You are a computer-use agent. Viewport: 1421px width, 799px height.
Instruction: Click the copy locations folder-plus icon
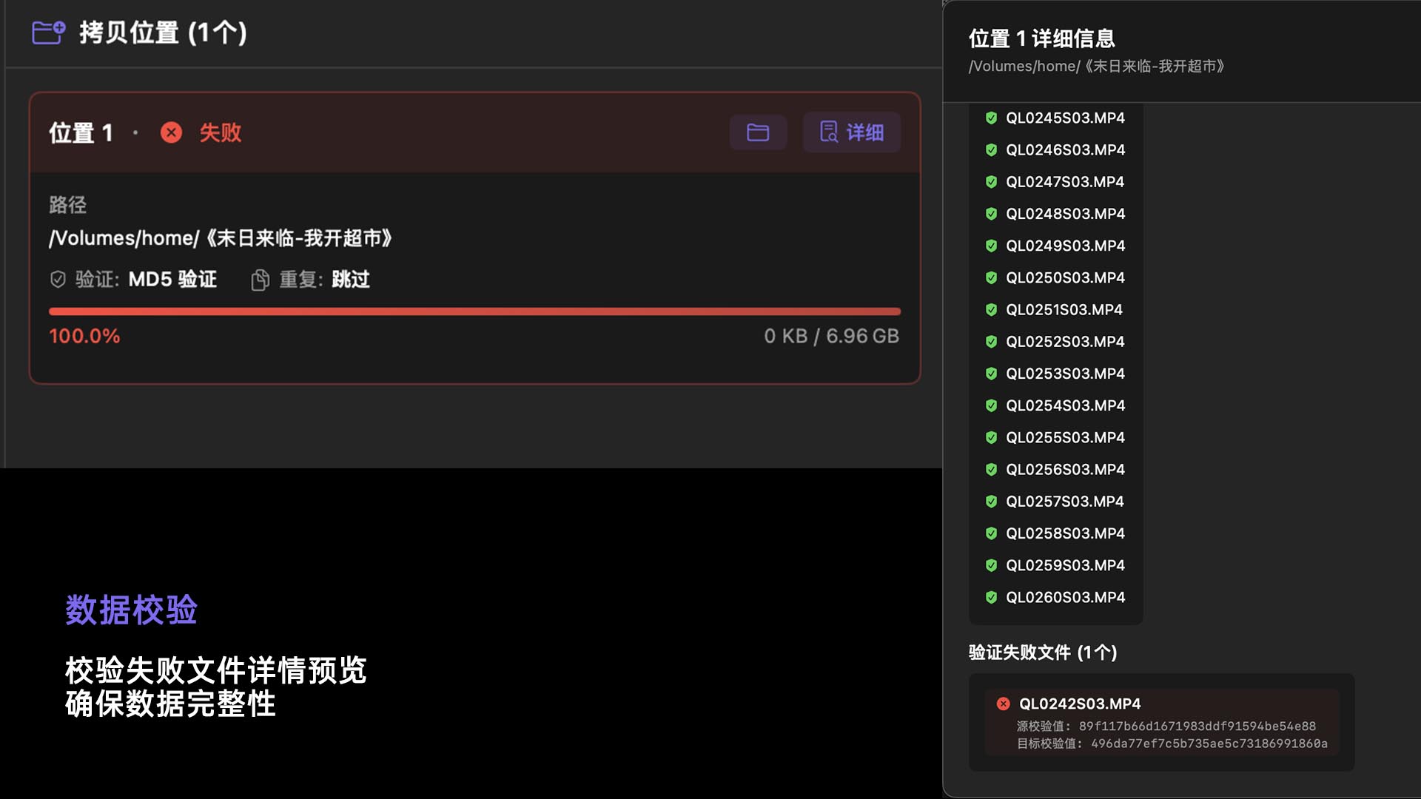click(x=49, y=33)
